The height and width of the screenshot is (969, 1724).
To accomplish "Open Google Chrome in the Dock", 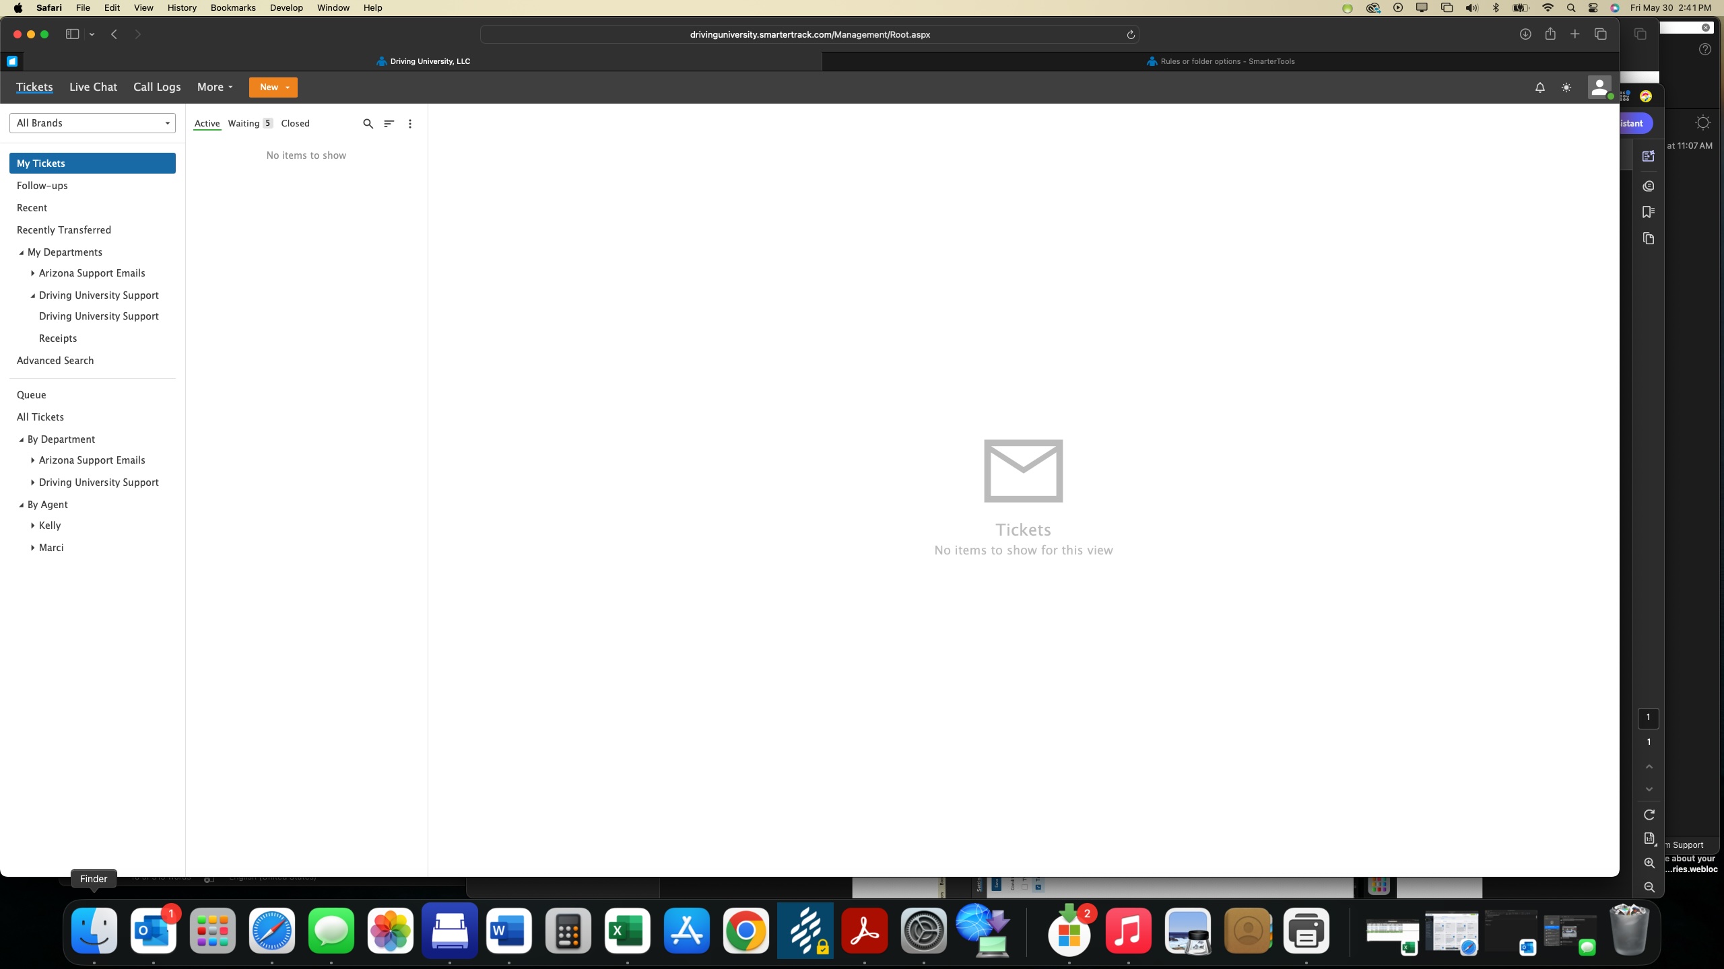I will 746,931.
